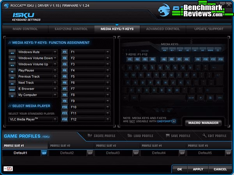Click the F9 key icon in assignment list

tap(64, 101)
